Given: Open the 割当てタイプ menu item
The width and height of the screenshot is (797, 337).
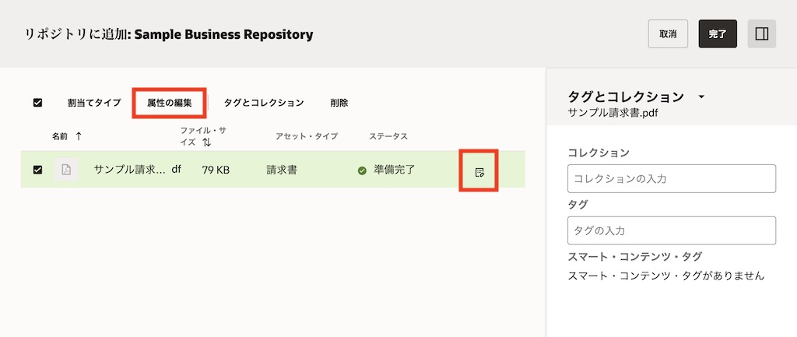Looking at the screenshot, I should (94, 103).
